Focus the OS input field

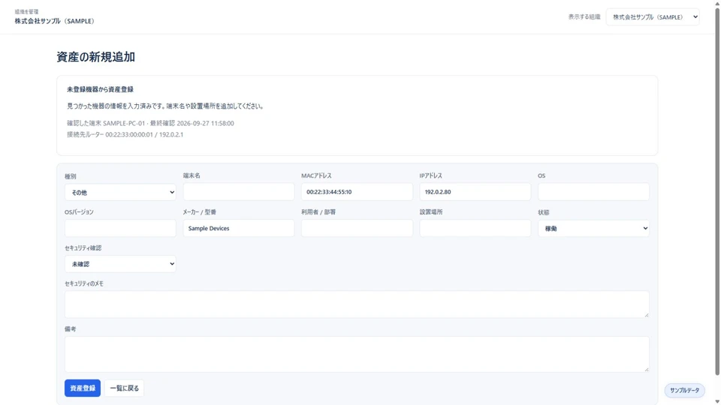tap(593, 191)
